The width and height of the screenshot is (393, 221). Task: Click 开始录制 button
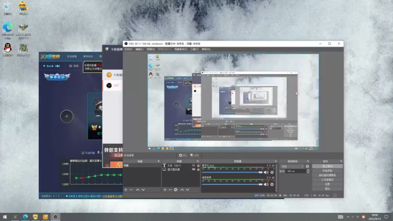coord(327,170)
